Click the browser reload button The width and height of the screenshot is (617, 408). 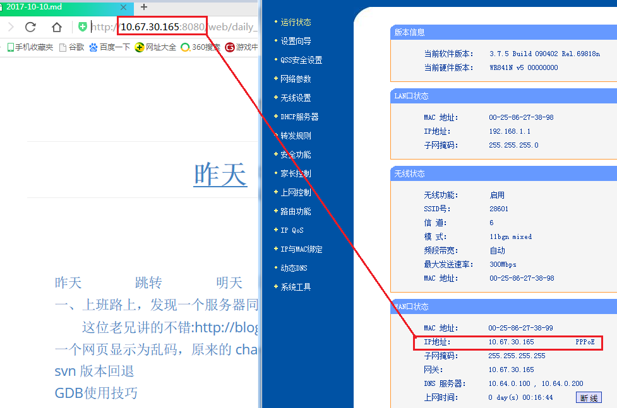pyautogui.click(x=30, y=26)
